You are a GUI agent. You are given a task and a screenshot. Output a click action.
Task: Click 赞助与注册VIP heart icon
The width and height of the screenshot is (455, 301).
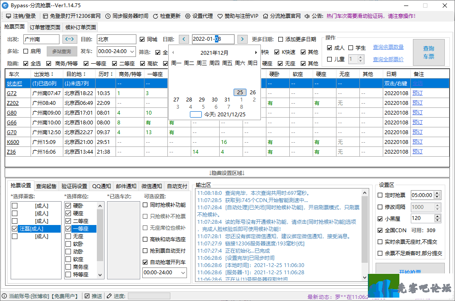pos(220,16)
